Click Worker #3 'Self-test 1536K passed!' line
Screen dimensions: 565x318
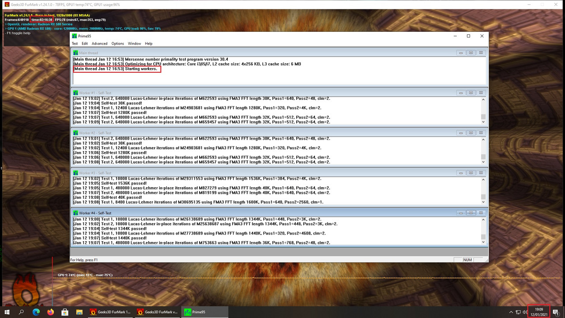110,183
